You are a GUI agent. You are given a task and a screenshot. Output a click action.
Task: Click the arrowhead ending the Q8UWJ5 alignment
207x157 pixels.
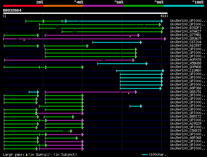165,39
